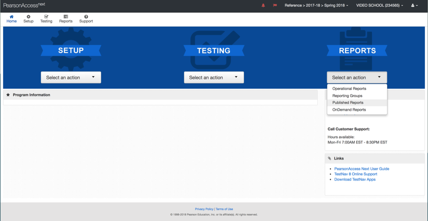This screenshot has height=221, width=428.
Task: Expand the Setup 'Select an action' dropdown
Action: 71,78
